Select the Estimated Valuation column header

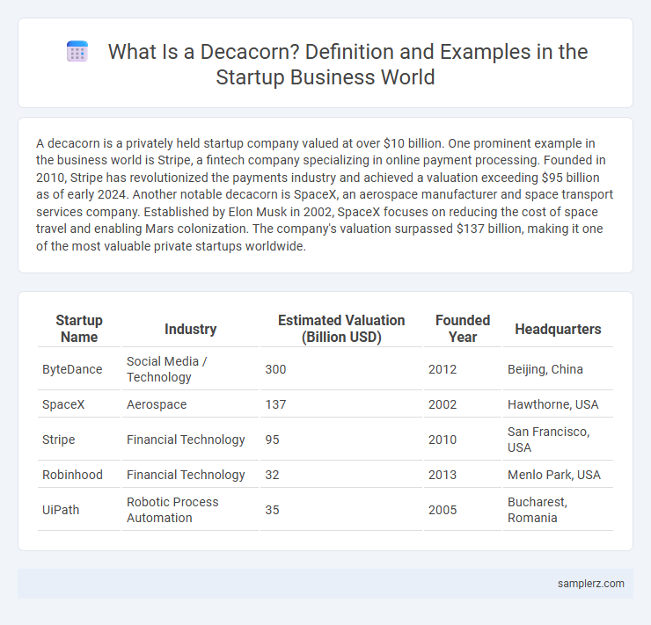341,329
